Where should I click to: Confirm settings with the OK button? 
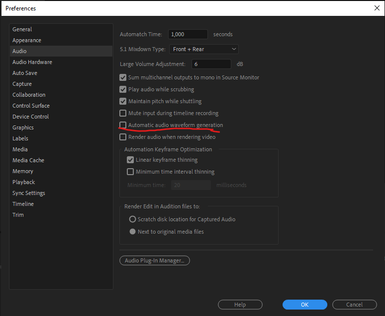pyautogui.click(x=304, y=305)
